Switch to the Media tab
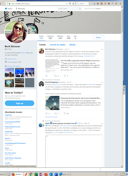The image size is (128, 176). (x=73, y=45)
